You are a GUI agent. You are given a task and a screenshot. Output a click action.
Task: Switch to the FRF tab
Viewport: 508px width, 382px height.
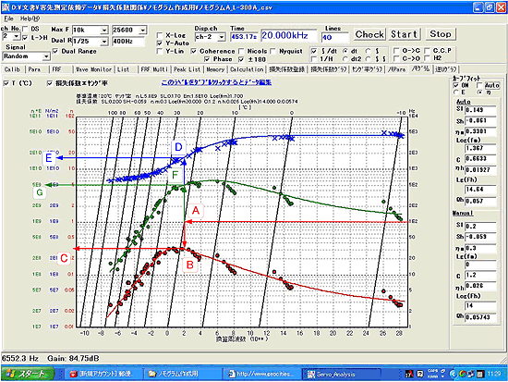(56, 69)
